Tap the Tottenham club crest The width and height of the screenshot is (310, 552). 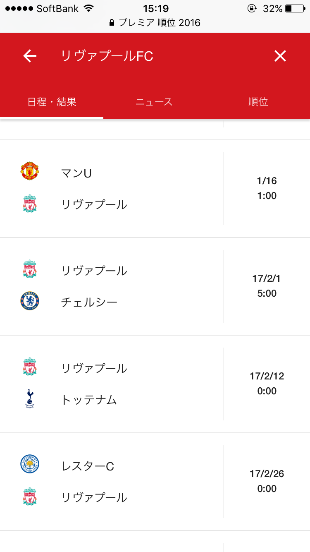(x=30, y=399)
